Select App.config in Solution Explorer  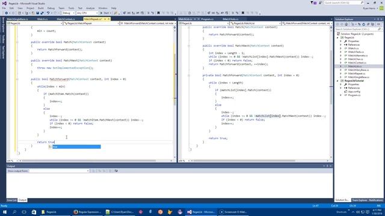tap(354, 92)
